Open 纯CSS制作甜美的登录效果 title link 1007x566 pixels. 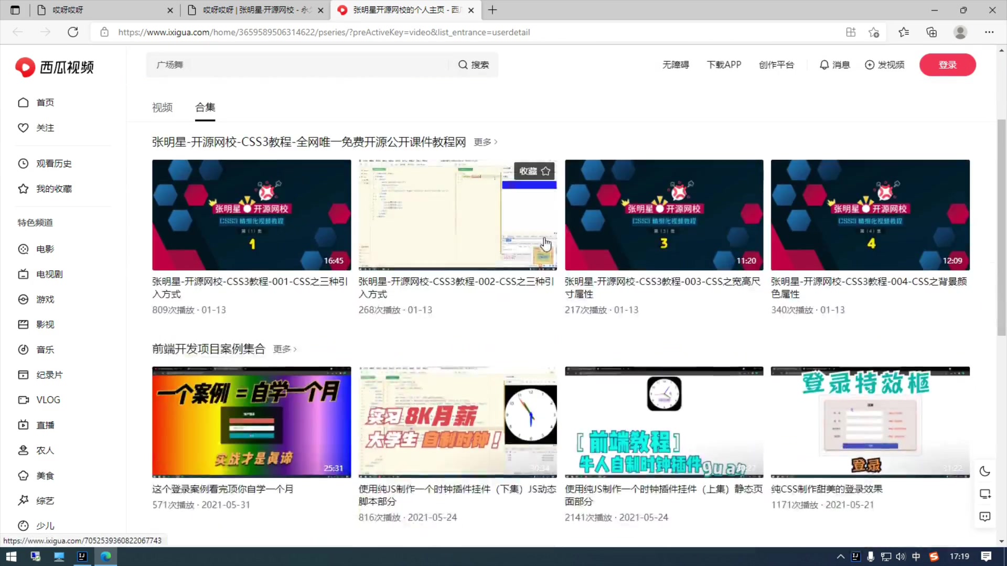coord(827,489)
